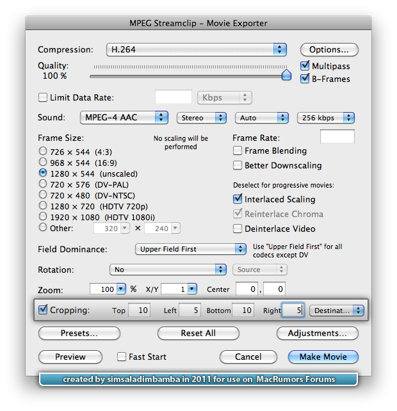This screenshot has height=411, width=397.
Task: Click the Bottom crop field showing 10
Action: tap(243, 310)
